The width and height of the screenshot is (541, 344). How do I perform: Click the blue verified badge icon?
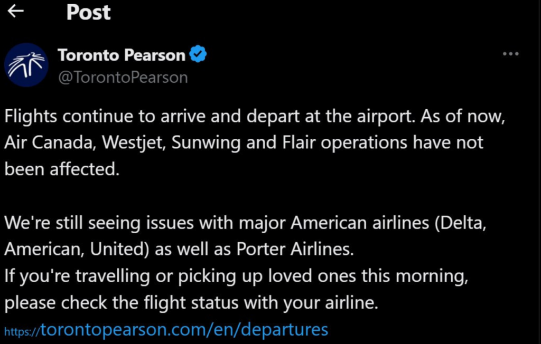point(198,54)
